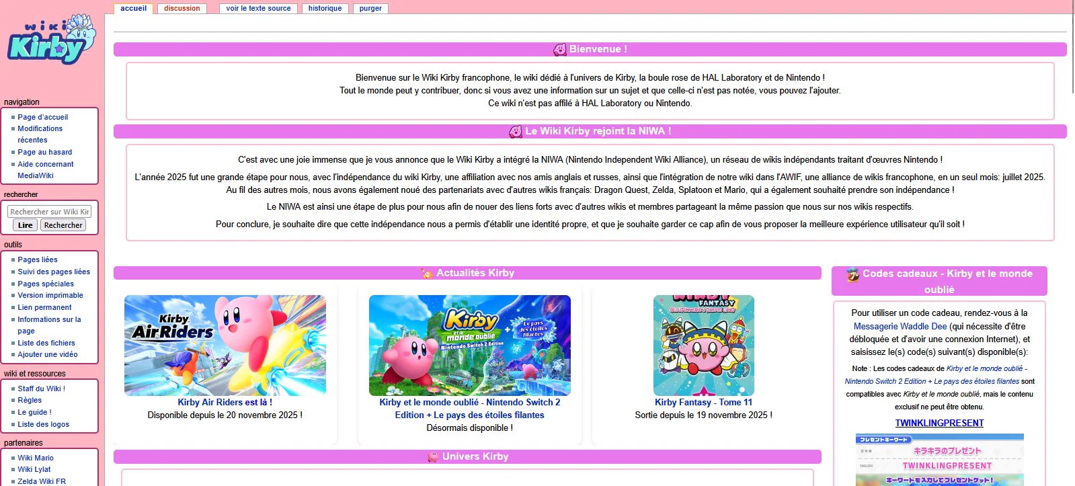This screenshot has width=1075, height=486.
Task: Open Version imprimable link
Action: click(50, 295)
